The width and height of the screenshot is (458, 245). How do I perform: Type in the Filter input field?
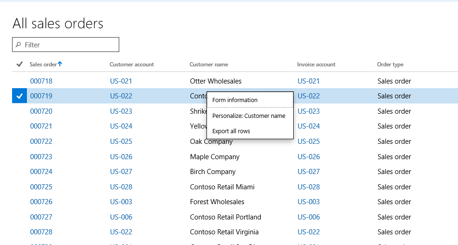[x=70, y=45]
